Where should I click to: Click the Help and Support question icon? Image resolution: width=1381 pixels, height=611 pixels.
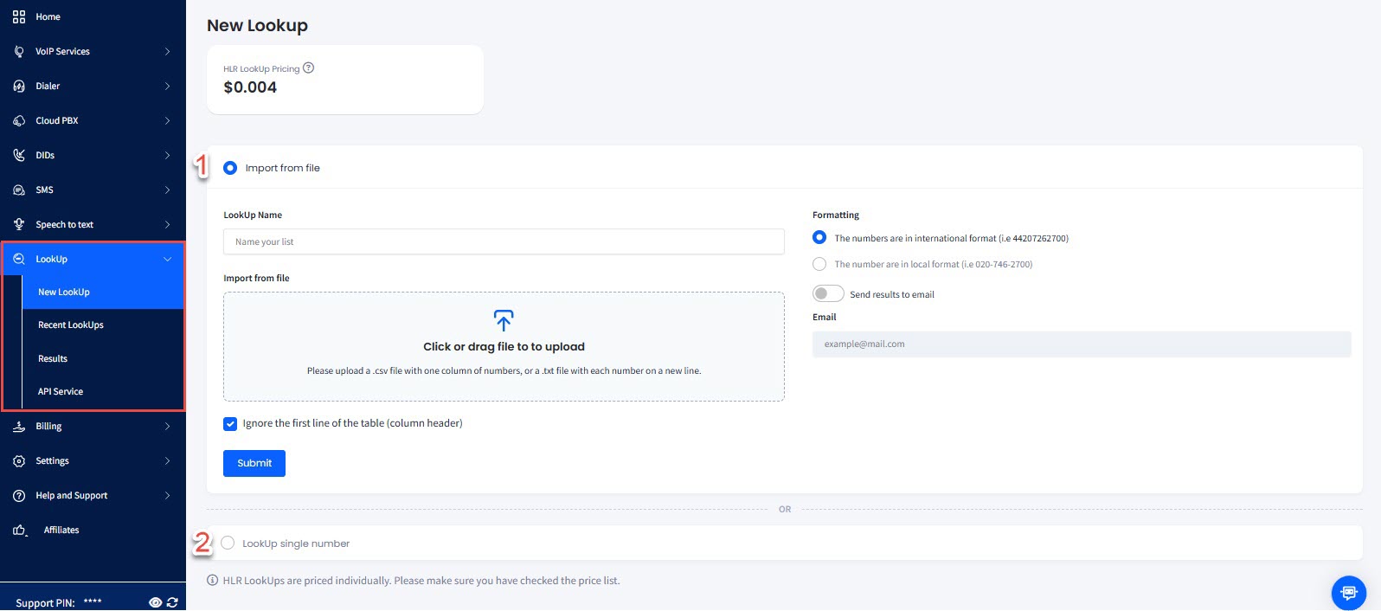click(19, 495)
